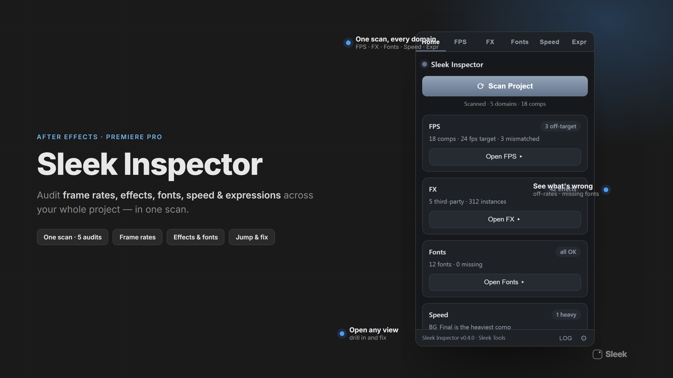The image size is (673, 378).
Task: Click the Open FX button
Action: [x=505, y=219]
